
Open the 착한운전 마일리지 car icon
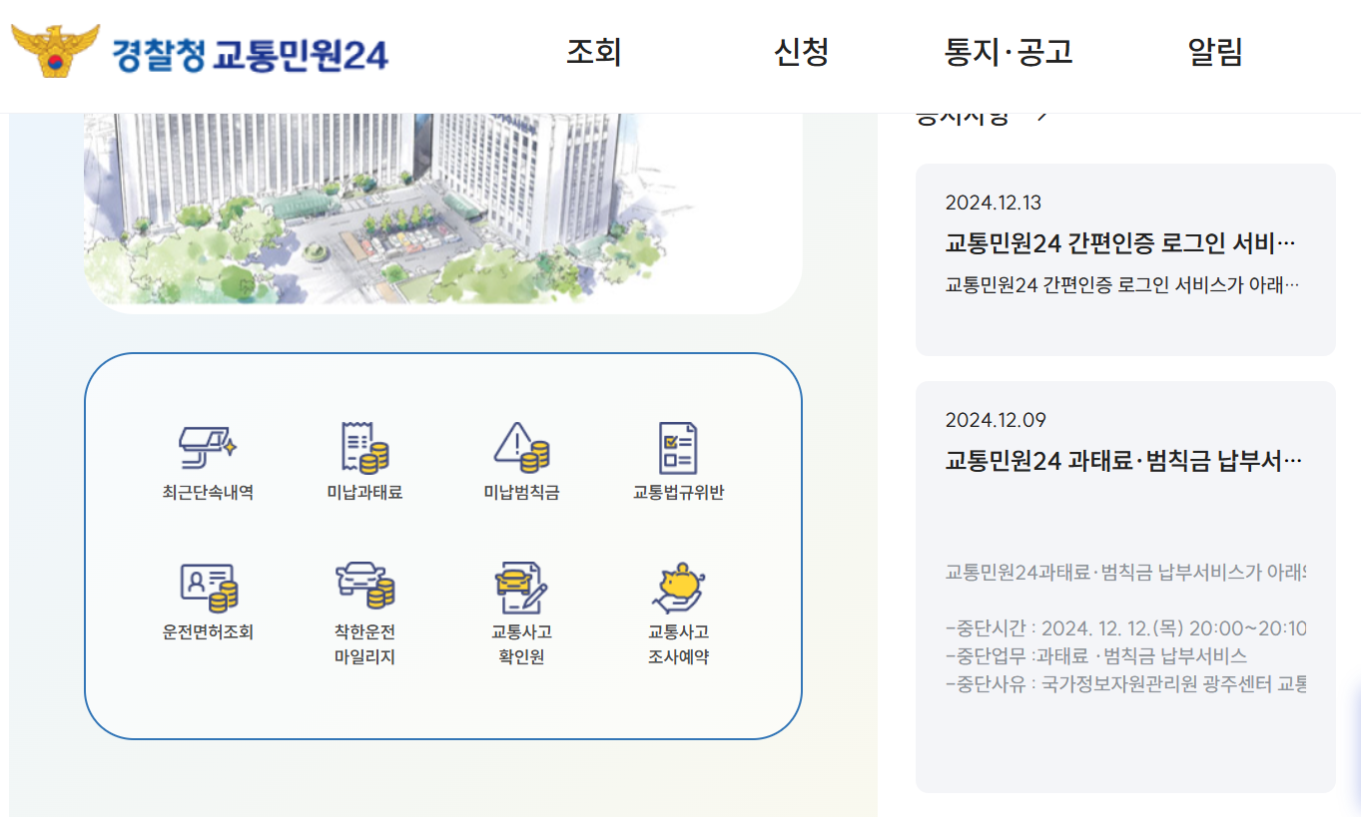click(x=364, y=587)
